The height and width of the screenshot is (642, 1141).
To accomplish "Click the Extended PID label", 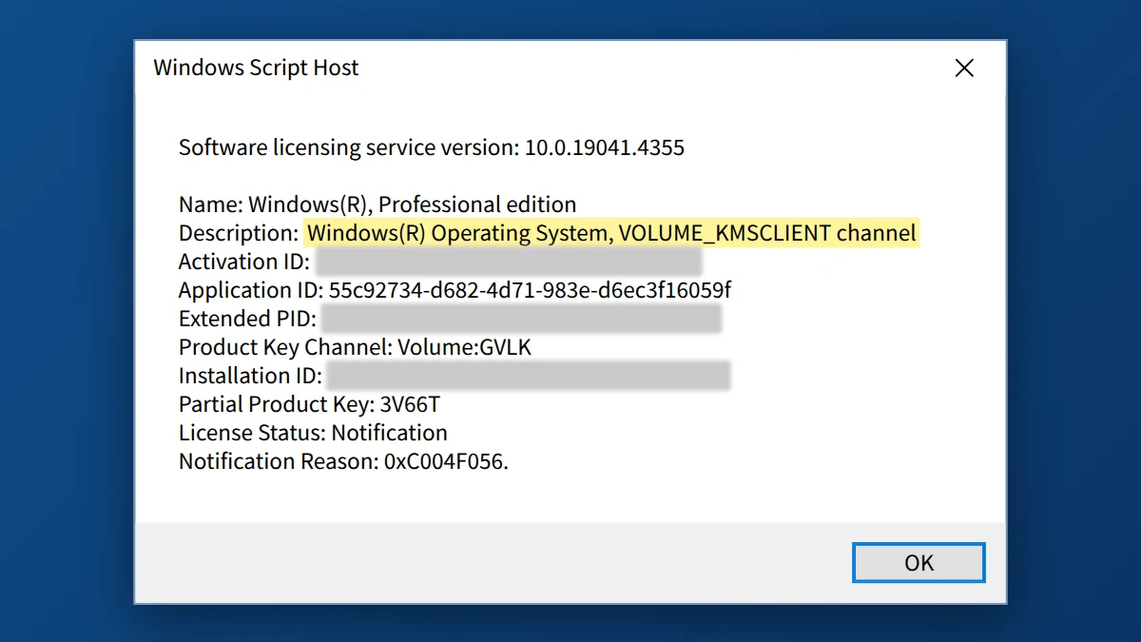I will pyautogui.click(x=248, y=319).
